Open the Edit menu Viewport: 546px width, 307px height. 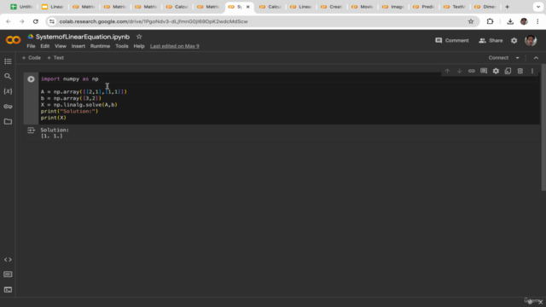[45, 46]
